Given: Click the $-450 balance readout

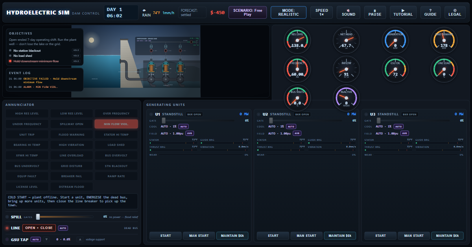Looking at the screenshot, I should 218,13.
